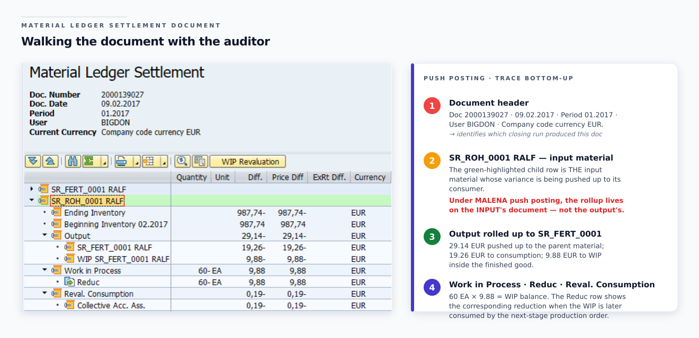Screen dimensions: 699x338
Task: Click the Reval. Consumption row icon
Action: pos(56,294)
